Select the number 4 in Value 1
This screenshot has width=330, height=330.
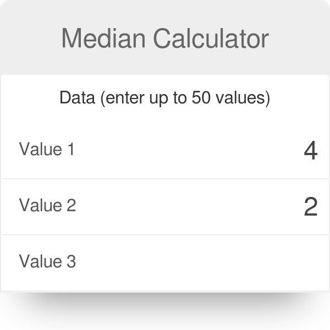[x=311, y=150]
